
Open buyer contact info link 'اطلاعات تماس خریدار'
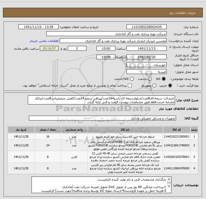pyautogui.click(x=44, y=41)
